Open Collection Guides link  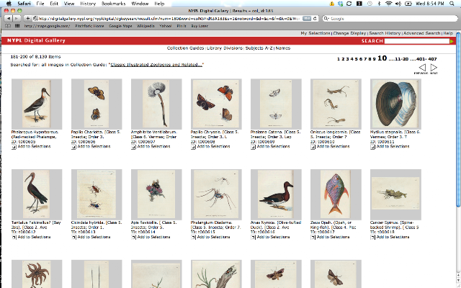(186, 48)
